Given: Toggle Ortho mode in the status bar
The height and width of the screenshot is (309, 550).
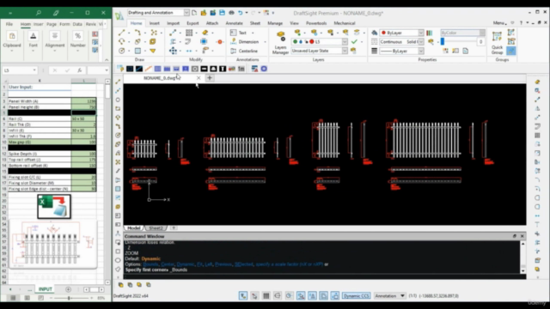Looking at the screenshot, I should click(x=278, y=296).
